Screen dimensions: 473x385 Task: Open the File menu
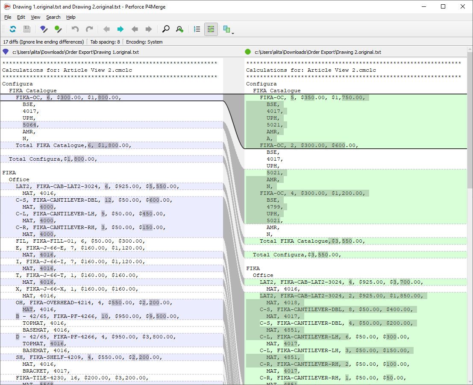(8, 17)
